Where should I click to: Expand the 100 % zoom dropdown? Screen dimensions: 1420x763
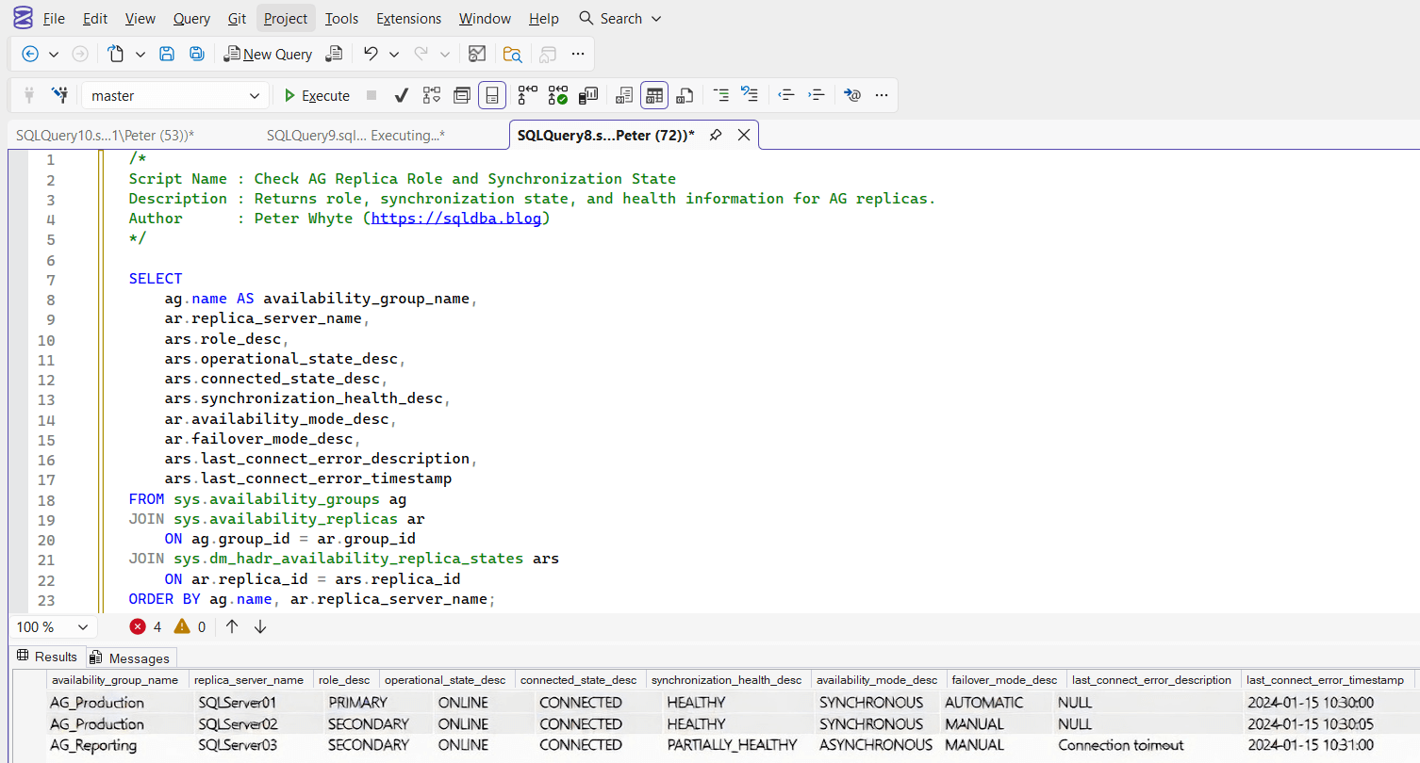82,626
